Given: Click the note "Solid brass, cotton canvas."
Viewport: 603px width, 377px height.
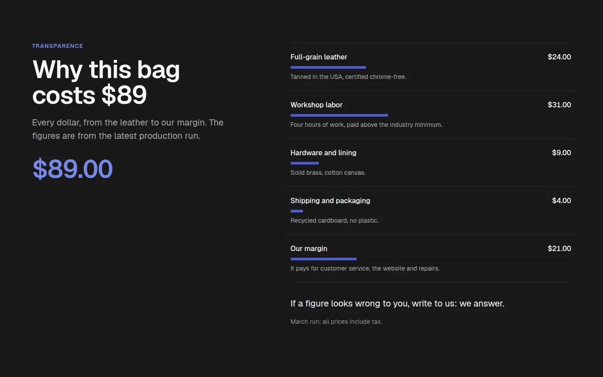Looking at the screenshot, I should tap(328, 173).
